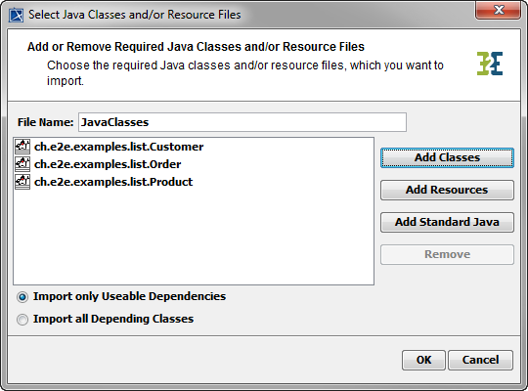
Task: Click the empty area of the class list
Action: pos(194,238)
